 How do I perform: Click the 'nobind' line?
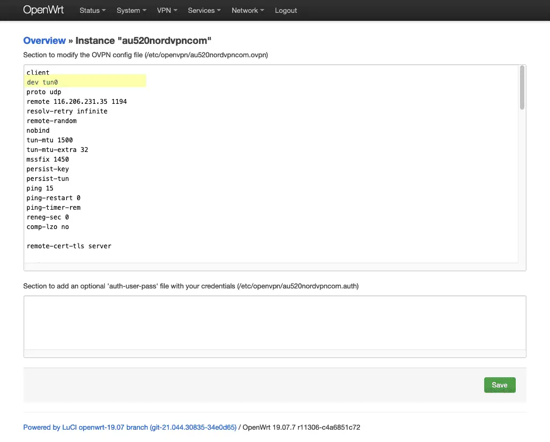tap(38, 131)
